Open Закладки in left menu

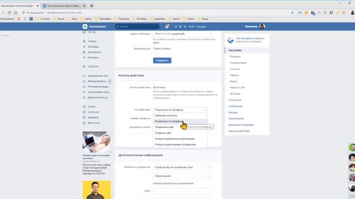[93, 46]
